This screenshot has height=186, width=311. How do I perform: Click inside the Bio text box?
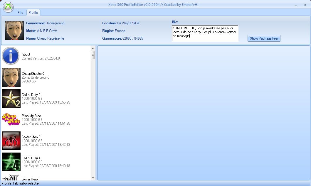(x=205, y=33)
